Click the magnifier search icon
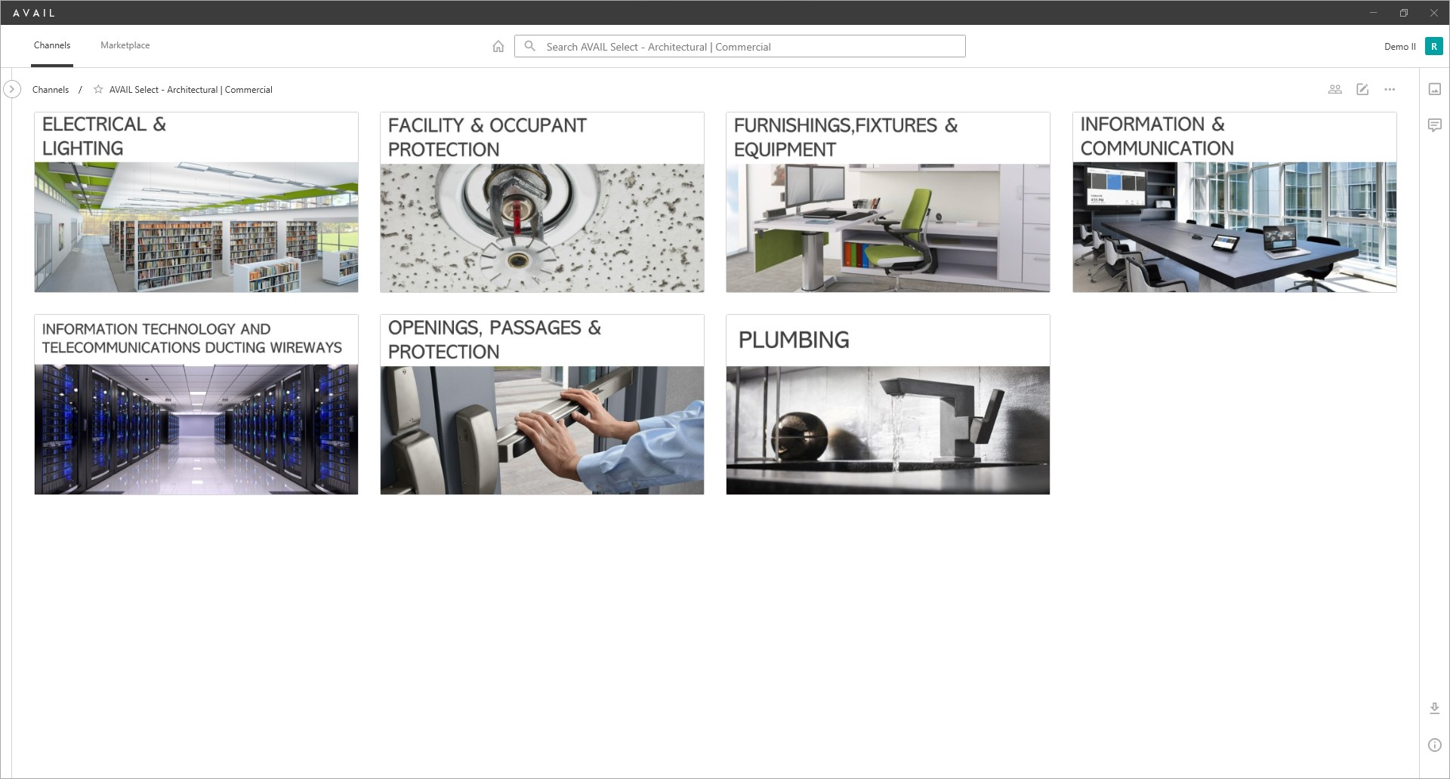Screen dimensions: 1450x779 click(x=530, y=46)
